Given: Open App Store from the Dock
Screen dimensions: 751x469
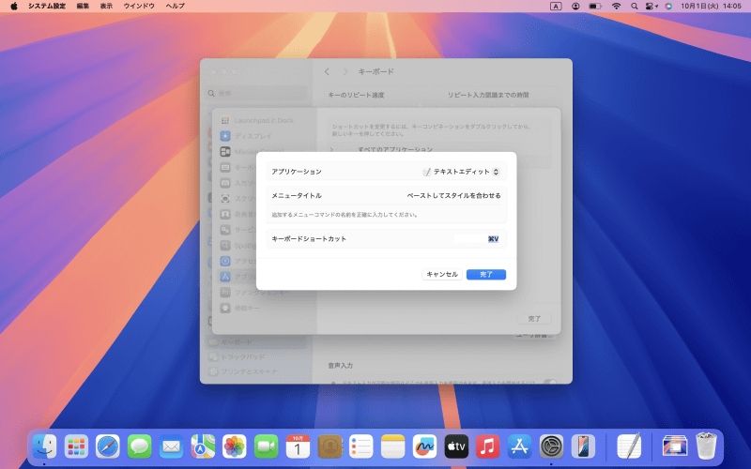Looking at the screenshot, I should pos(519,446).
